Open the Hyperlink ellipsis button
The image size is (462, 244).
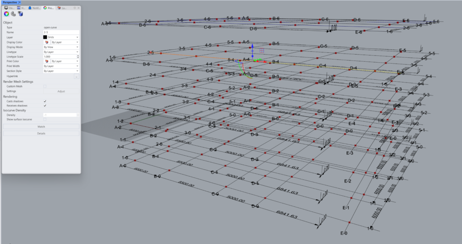coord(76,76)
